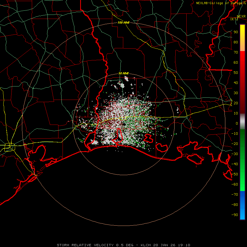Click the 70 value on velocity scale
This screenshot has height=247, width=247.
[236, 52]
